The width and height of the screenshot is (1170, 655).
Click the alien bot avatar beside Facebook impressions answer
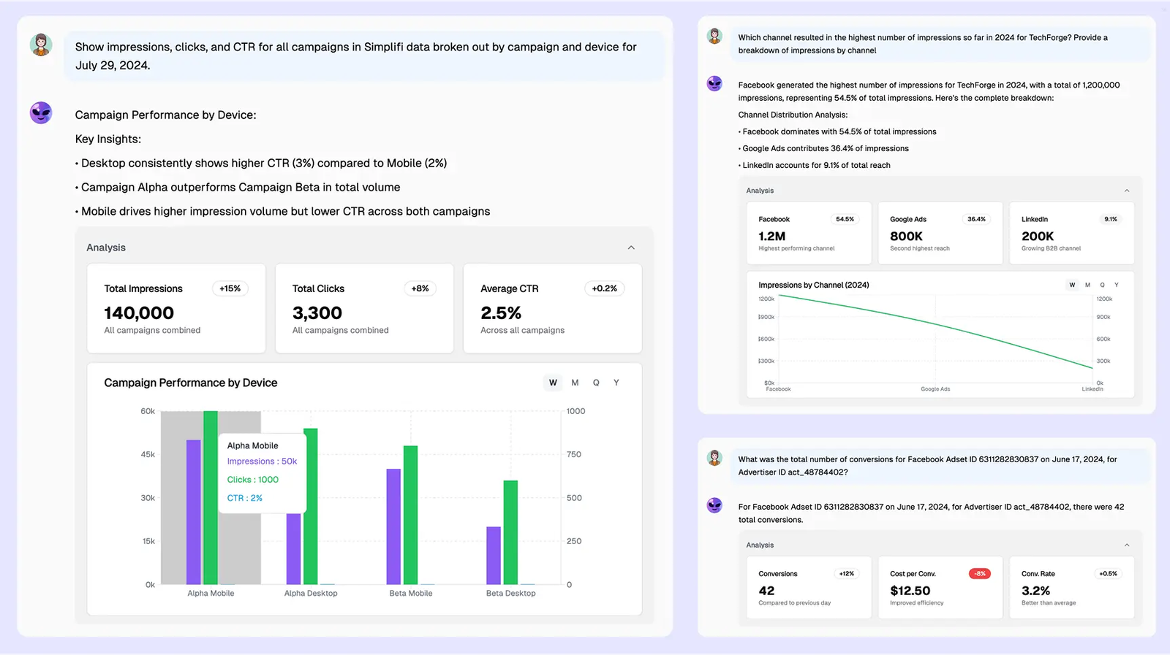click(714, 83)
